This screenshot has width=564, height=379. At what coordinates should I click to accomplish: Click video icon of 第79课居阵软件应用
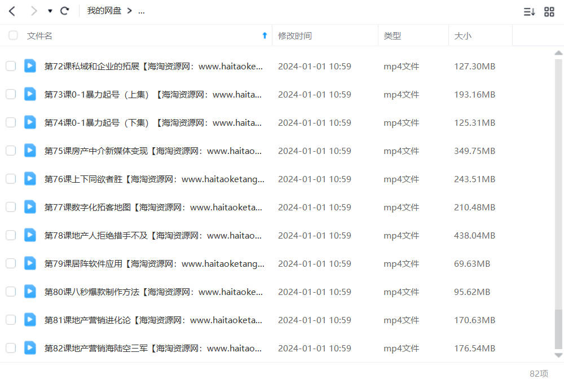click(x=30, y=263)
